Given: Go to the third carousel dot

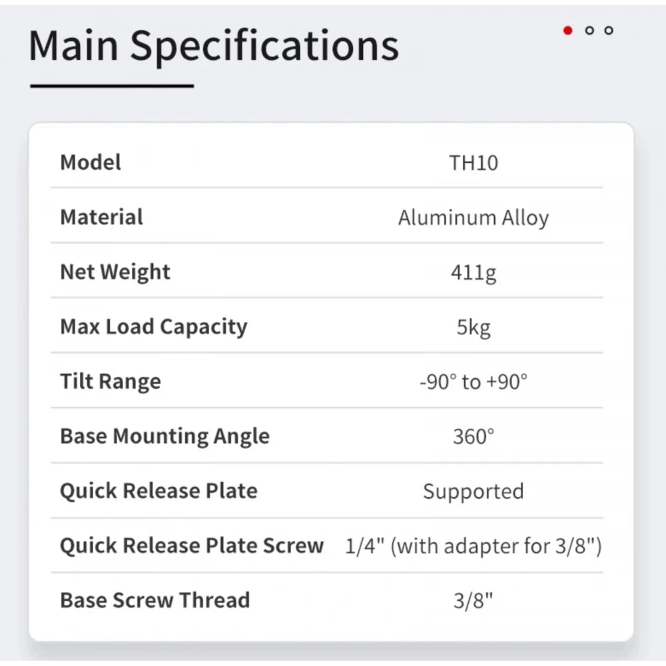Looking at the screenshot, I should [609, 31].
